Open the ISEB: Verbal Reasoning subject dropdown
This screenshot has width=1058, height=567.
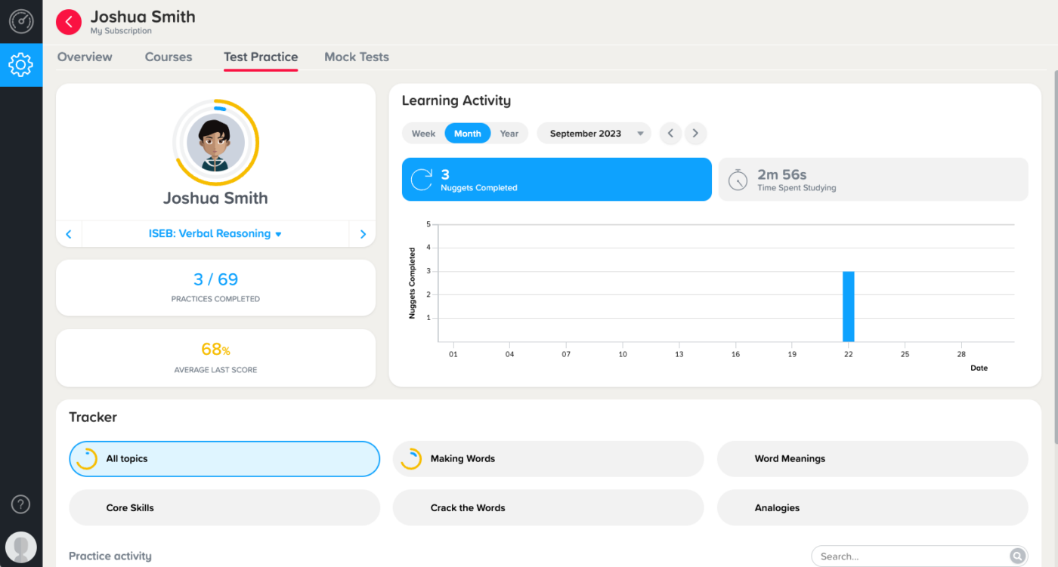[x=215, y=233]
